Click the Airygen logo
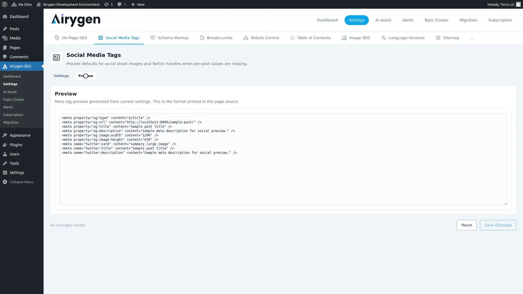The width and height of the screenshot is (523, 294). tap(76, 20)
